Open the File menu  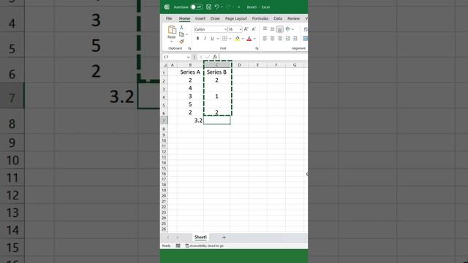[169, 18]
